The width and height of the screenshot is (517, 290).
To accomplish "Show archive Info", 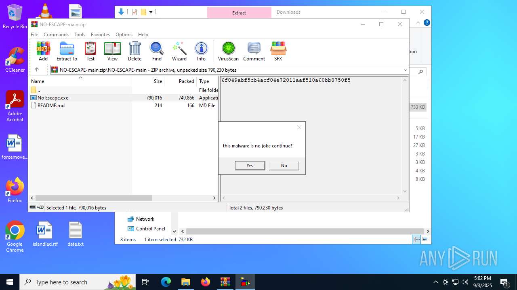I will [201, 51].
